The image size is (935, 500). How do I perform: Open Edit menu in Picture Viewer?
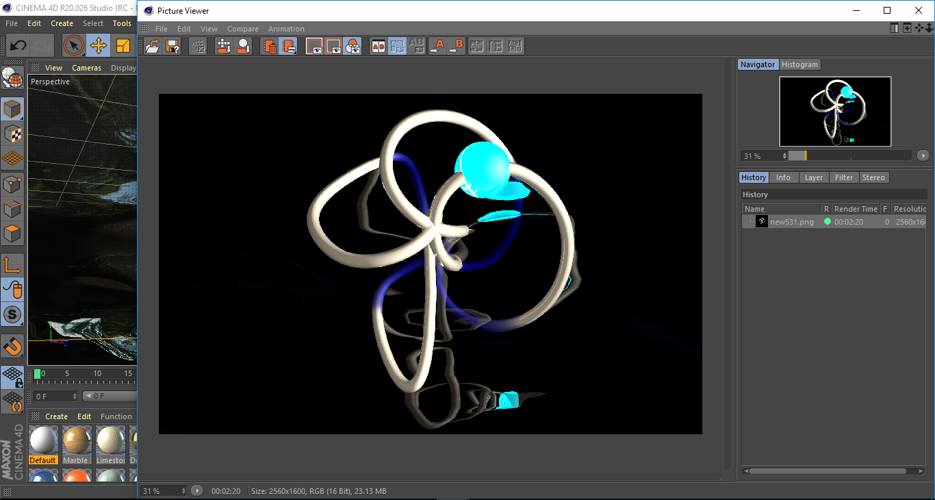point(184,29)
